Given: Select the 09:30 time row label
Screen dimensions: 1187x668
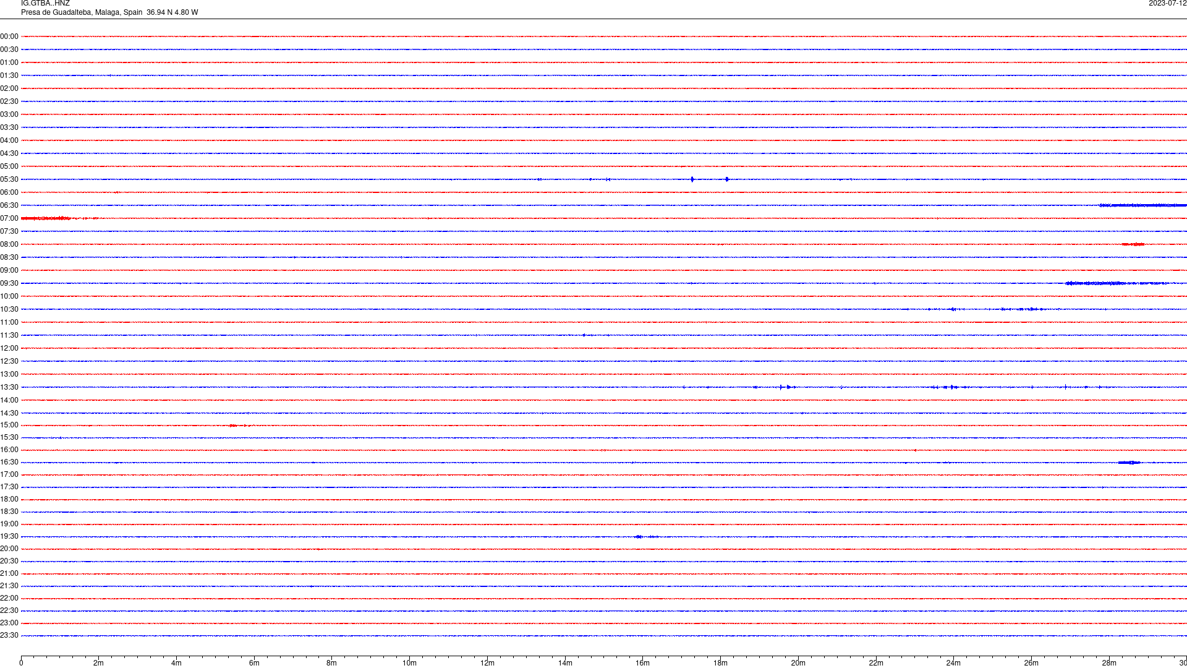Looking at the screenshot, I should [9, 283].
